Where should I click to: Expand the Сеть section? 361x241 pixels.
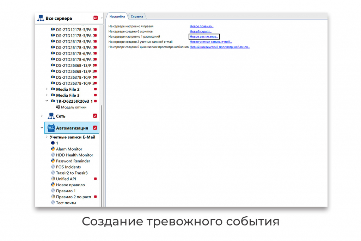(x=42, y=116)
